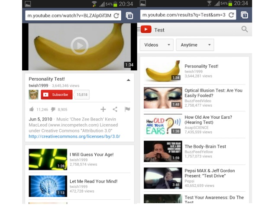Open the Videos filter dropdown

click(x=157, y=45)
